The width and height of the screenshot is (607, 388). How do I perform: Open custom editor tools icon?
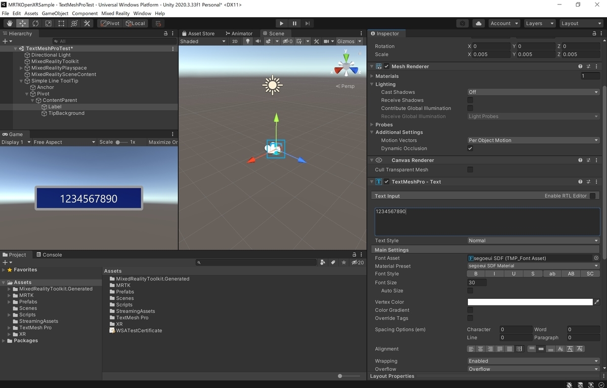87,23
